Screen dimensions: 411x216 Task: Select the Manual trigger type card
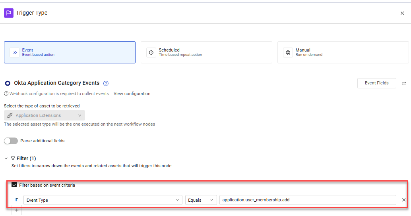pos(343,52)
